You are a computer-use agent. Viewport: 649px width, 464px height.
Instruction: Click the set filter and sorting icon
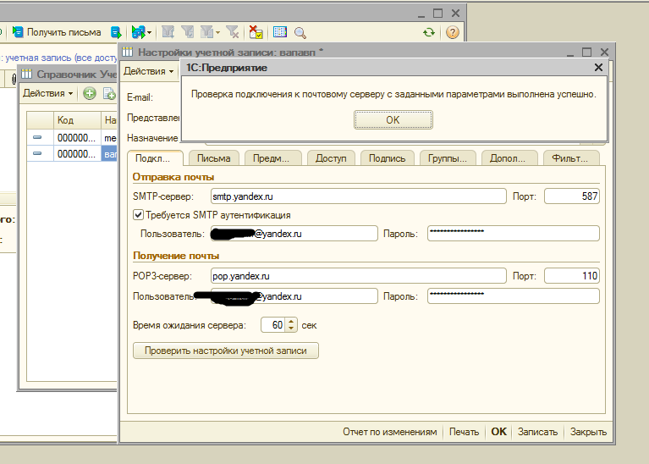pyautogui.click(x=168, y=32)
